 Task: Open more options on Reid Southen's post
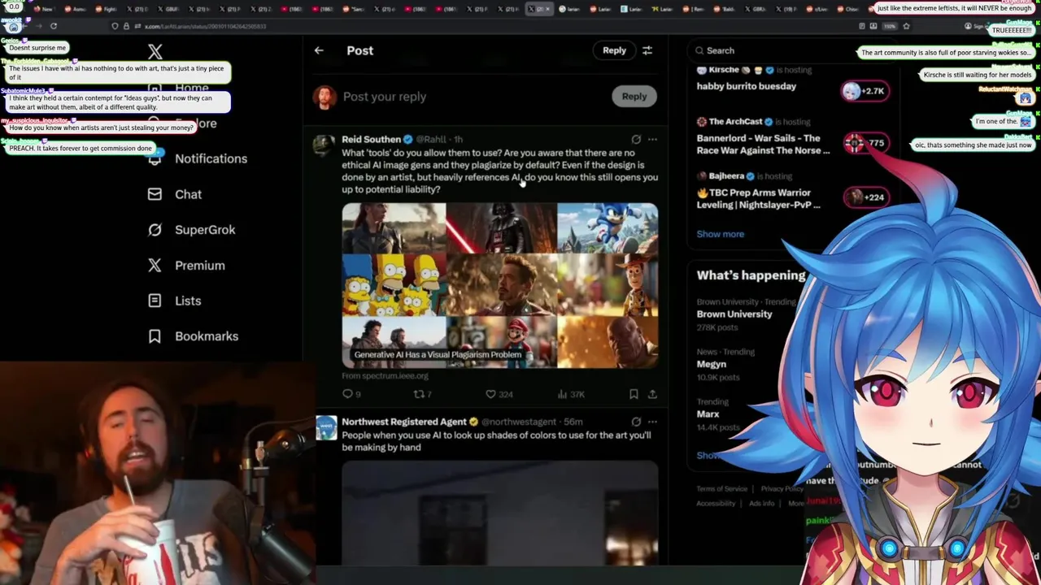[x=652, y=139]
